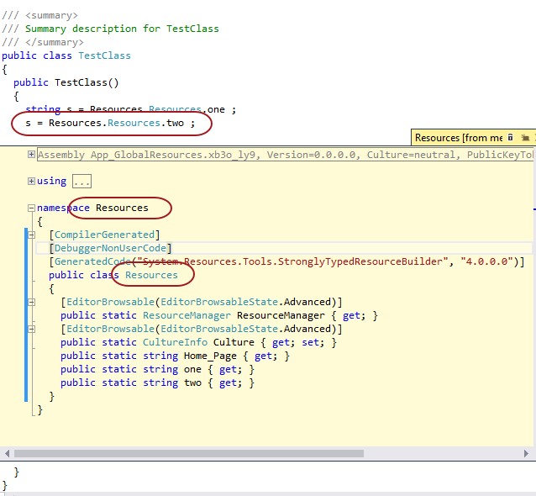Collapse the first EditorBrowsable ResourceManager member
The width and height of the screenshot is (536, 496).
coord(32,302)
